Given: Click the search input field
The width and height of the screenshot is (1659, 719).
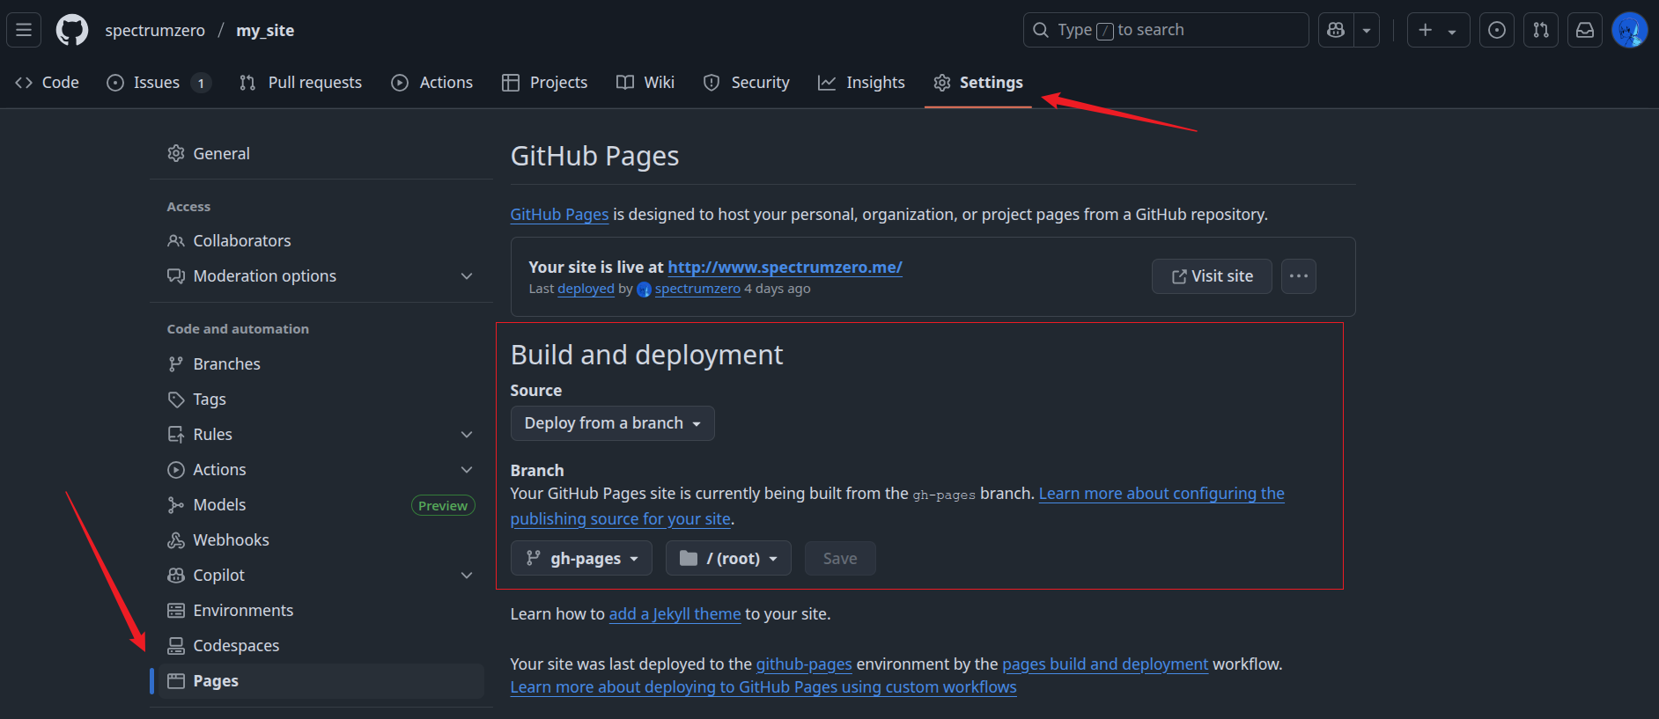Looking at the screenshot, I should (x=1165, y=30).
